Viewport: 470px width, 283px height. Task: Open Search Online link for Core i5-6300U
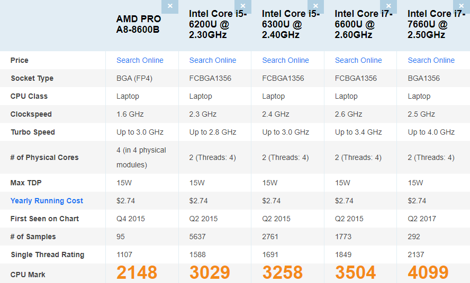click(285, 60)
